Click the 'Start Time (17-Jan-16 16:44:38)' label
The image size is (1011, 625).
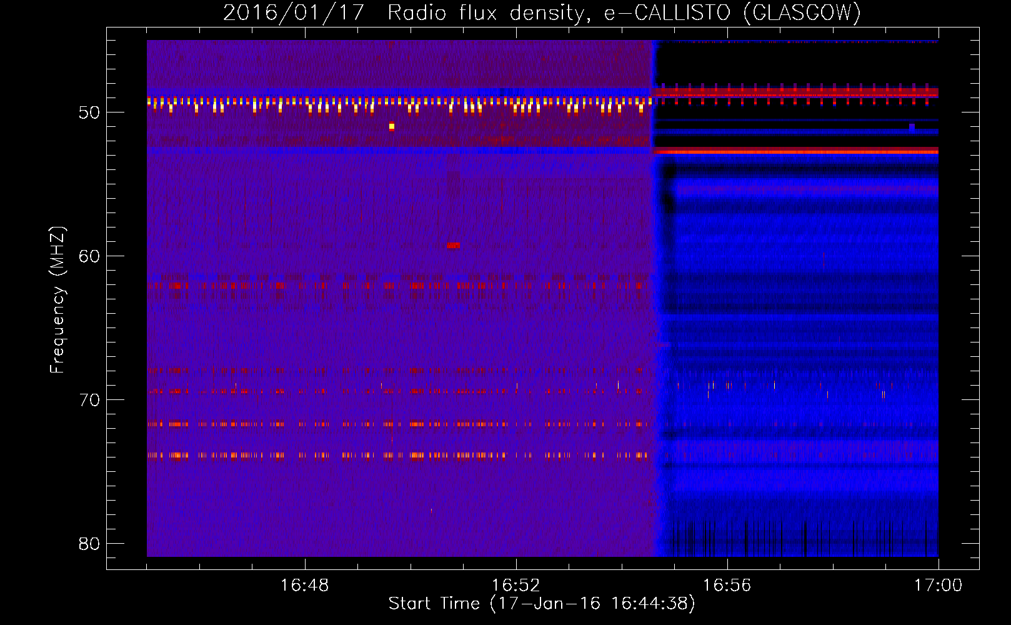[542, 604]
